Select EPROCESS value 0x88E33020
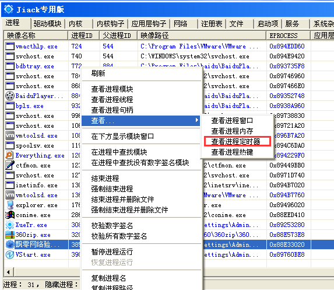334x290 pixels. tap(287, 244)
